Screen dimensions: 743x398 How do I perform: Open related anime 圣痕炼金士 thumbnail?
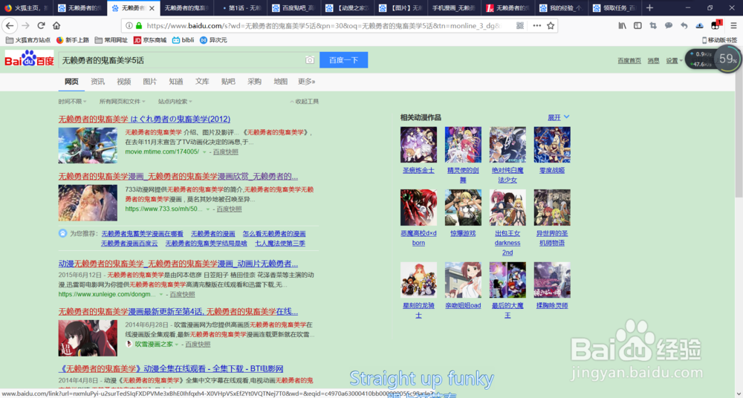(x=418, y=145)
